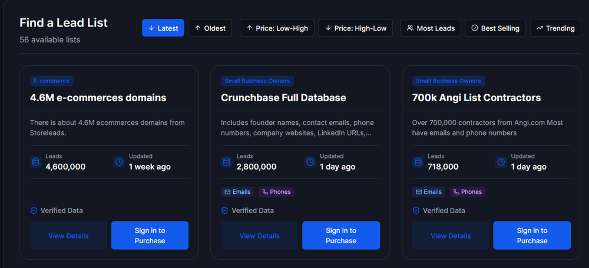Screen dimensions: 589x268
Task: Click the 'Find a Lead List' heading
Action: point(64,22)
